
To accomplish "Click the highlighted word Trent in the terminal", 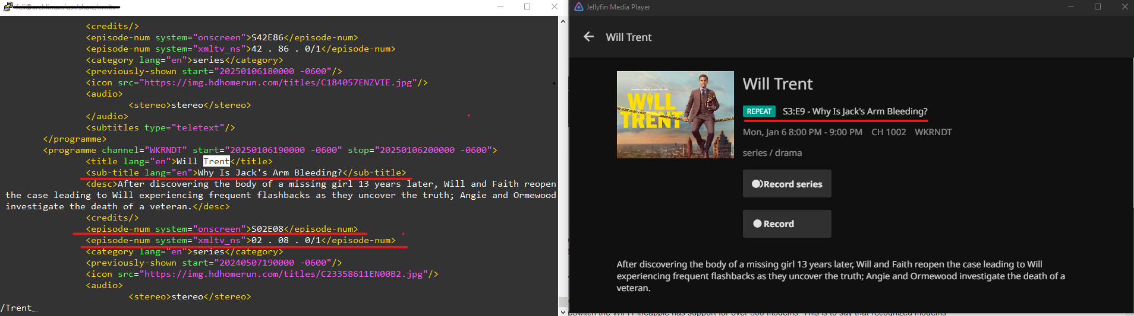I will point(216,161).
